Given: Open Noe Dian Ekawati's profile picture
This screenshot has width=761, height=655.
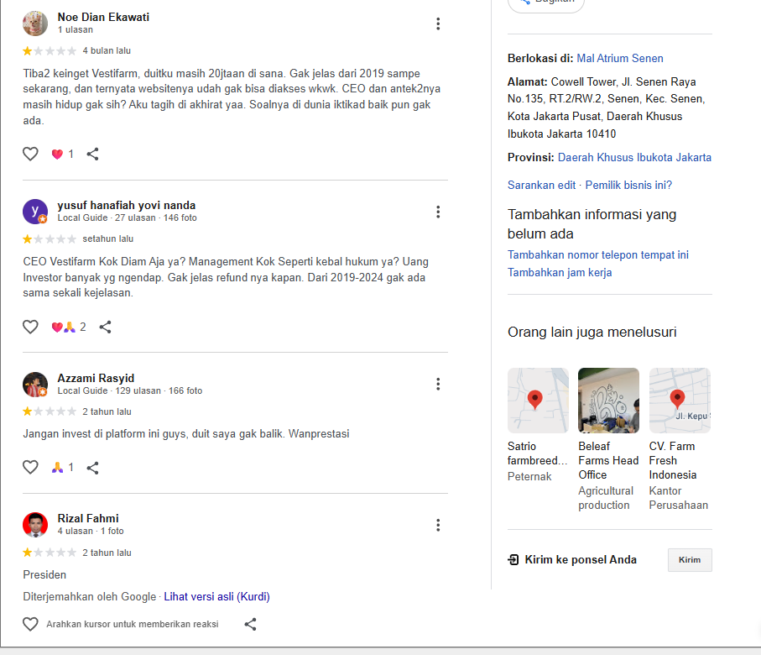Looking at the screenshot, I should pos(35,24).
